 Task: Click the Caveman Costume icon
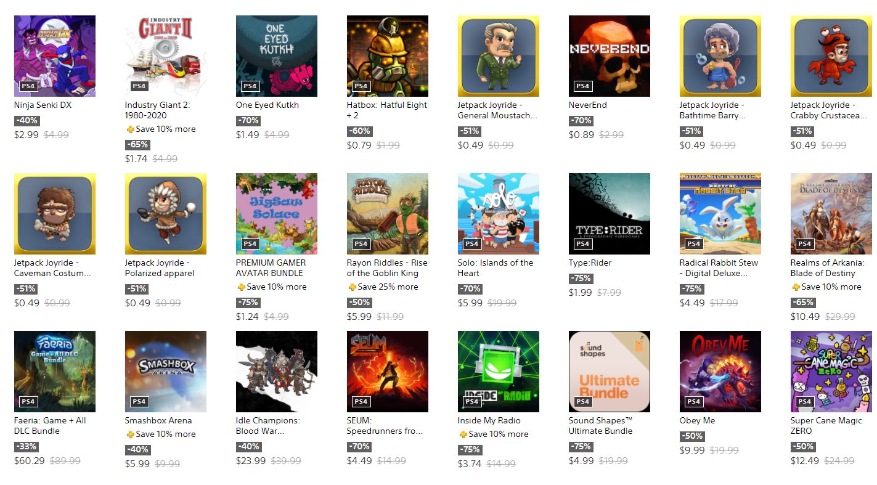pyautogui.click(x=55, y=214)
